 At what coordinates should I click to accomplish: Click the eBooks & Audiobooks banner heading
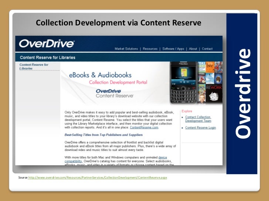100,75
